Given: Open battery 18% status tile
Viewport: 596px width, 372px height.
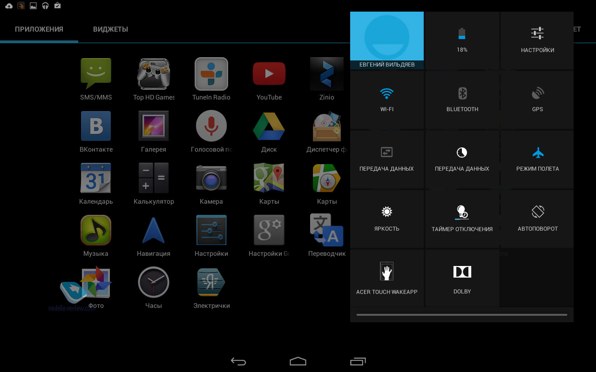Looking at the screenshot, I should tap(462, 40).
